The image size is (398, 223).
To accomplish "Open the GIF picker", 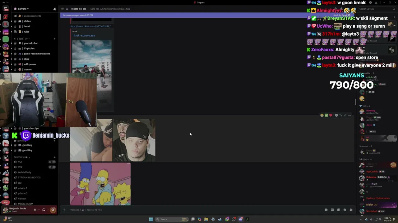I will coord(332,210).
